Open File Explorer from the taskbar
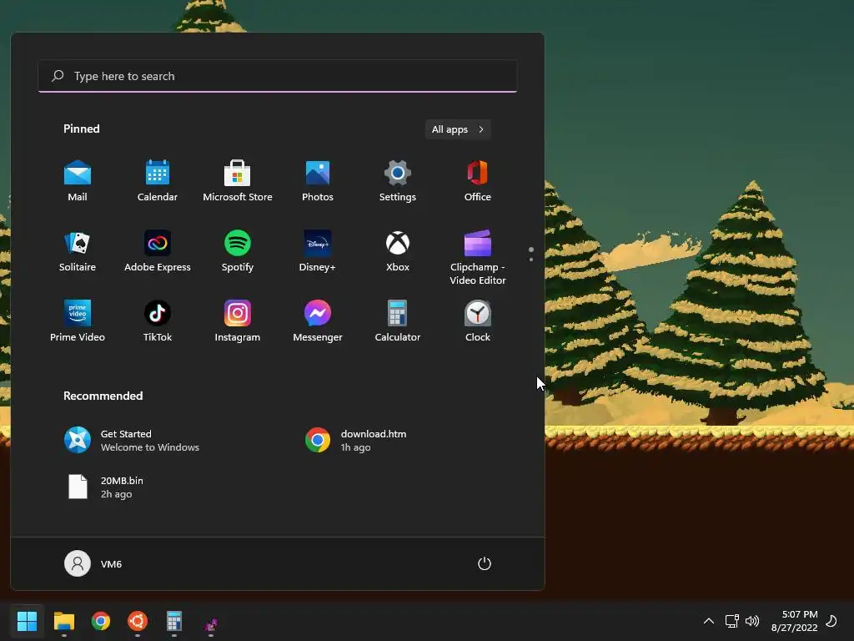Viewport: 854px width, 641px height. (x=63, y=621)
